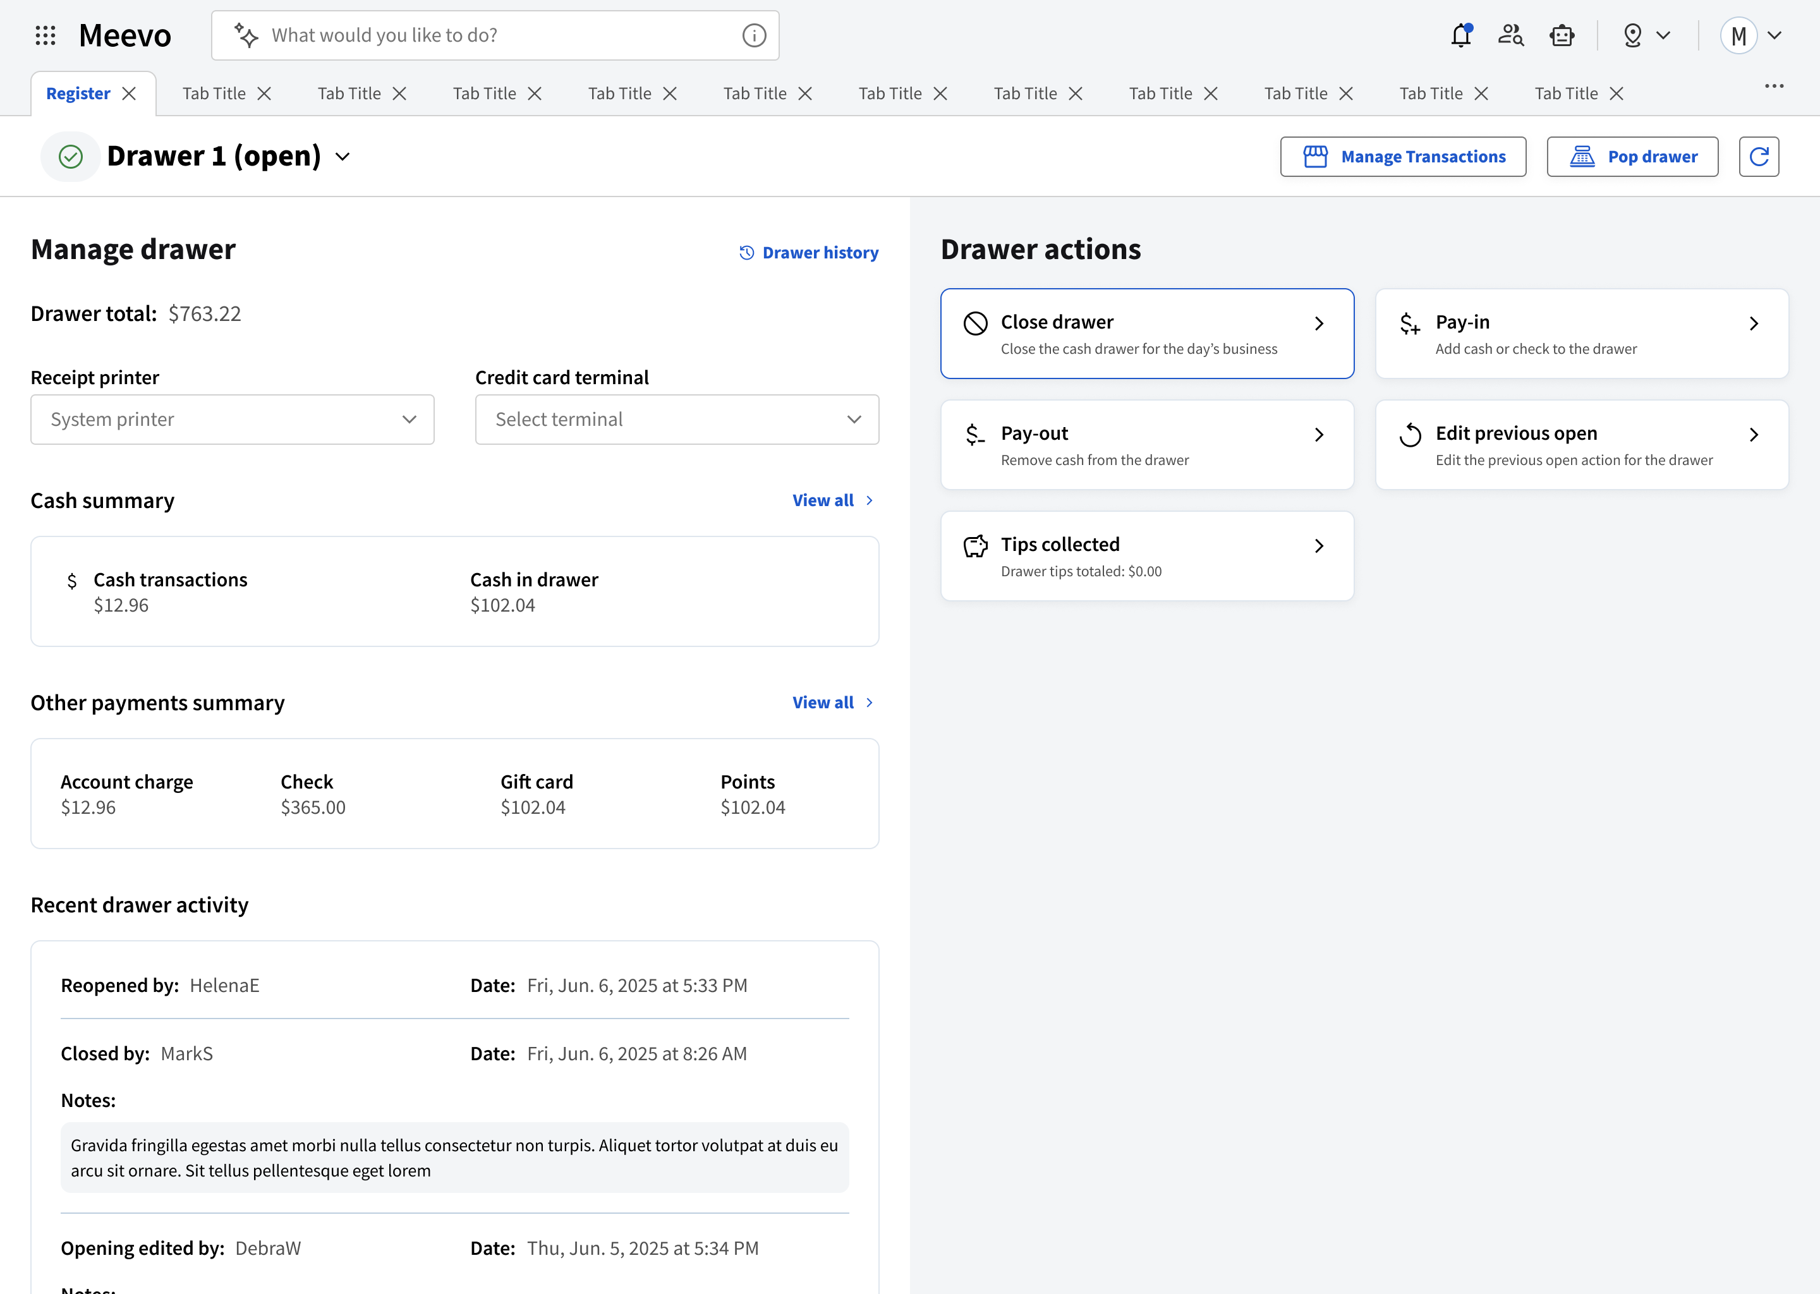The height and width of the screenshot is (1294, 1820).
Task: Click the Tips collected piggy bank icon
Action: coord(975,546)
